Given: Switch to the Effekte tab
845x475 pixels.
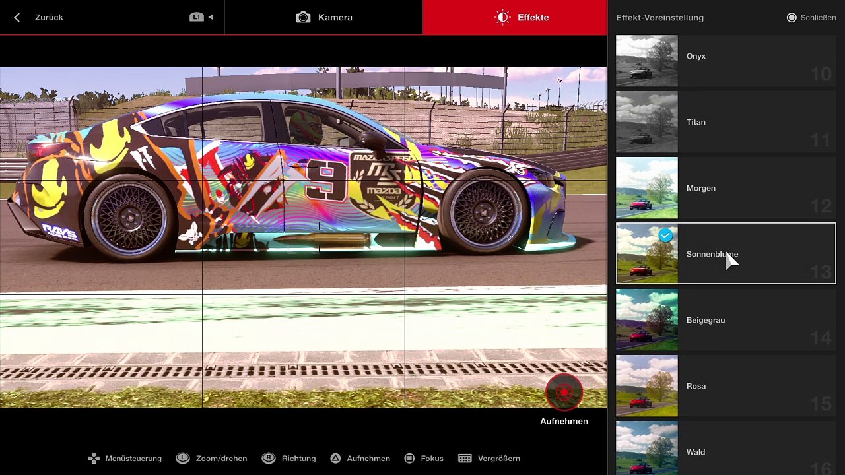Looking at the screenshot, I should (515, 17).
